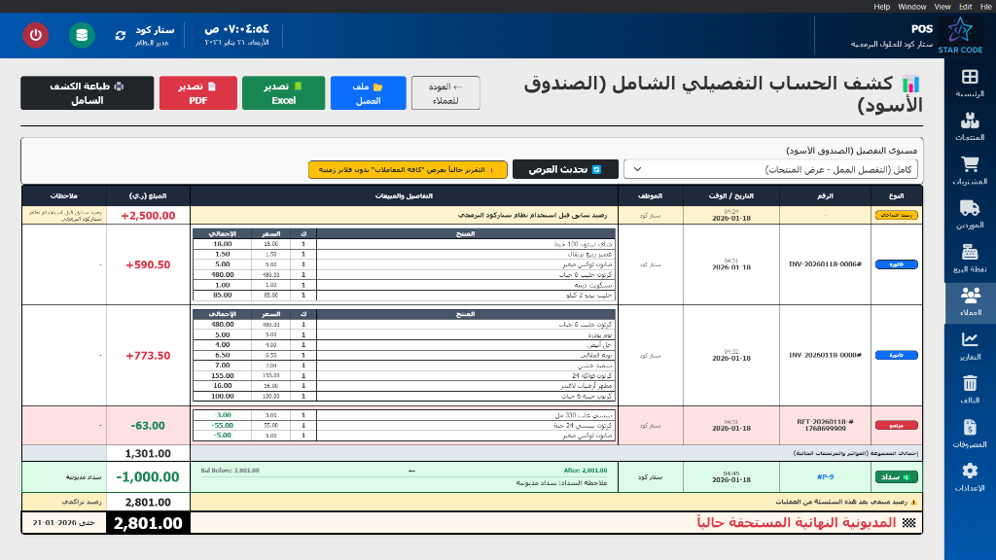Image resolution: width=996 pixels, height=560 pixels.
Task: Click العودة للعملاء return button
Action: [x=448, y=92]
